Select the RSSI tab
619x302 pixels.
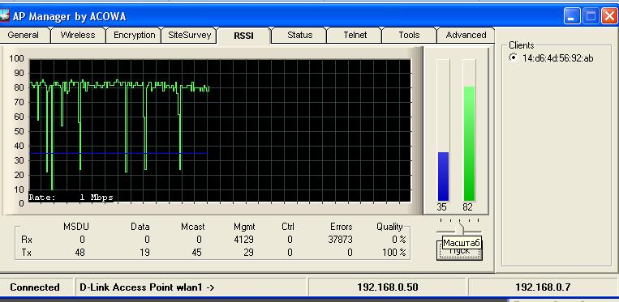coord(243,36)
